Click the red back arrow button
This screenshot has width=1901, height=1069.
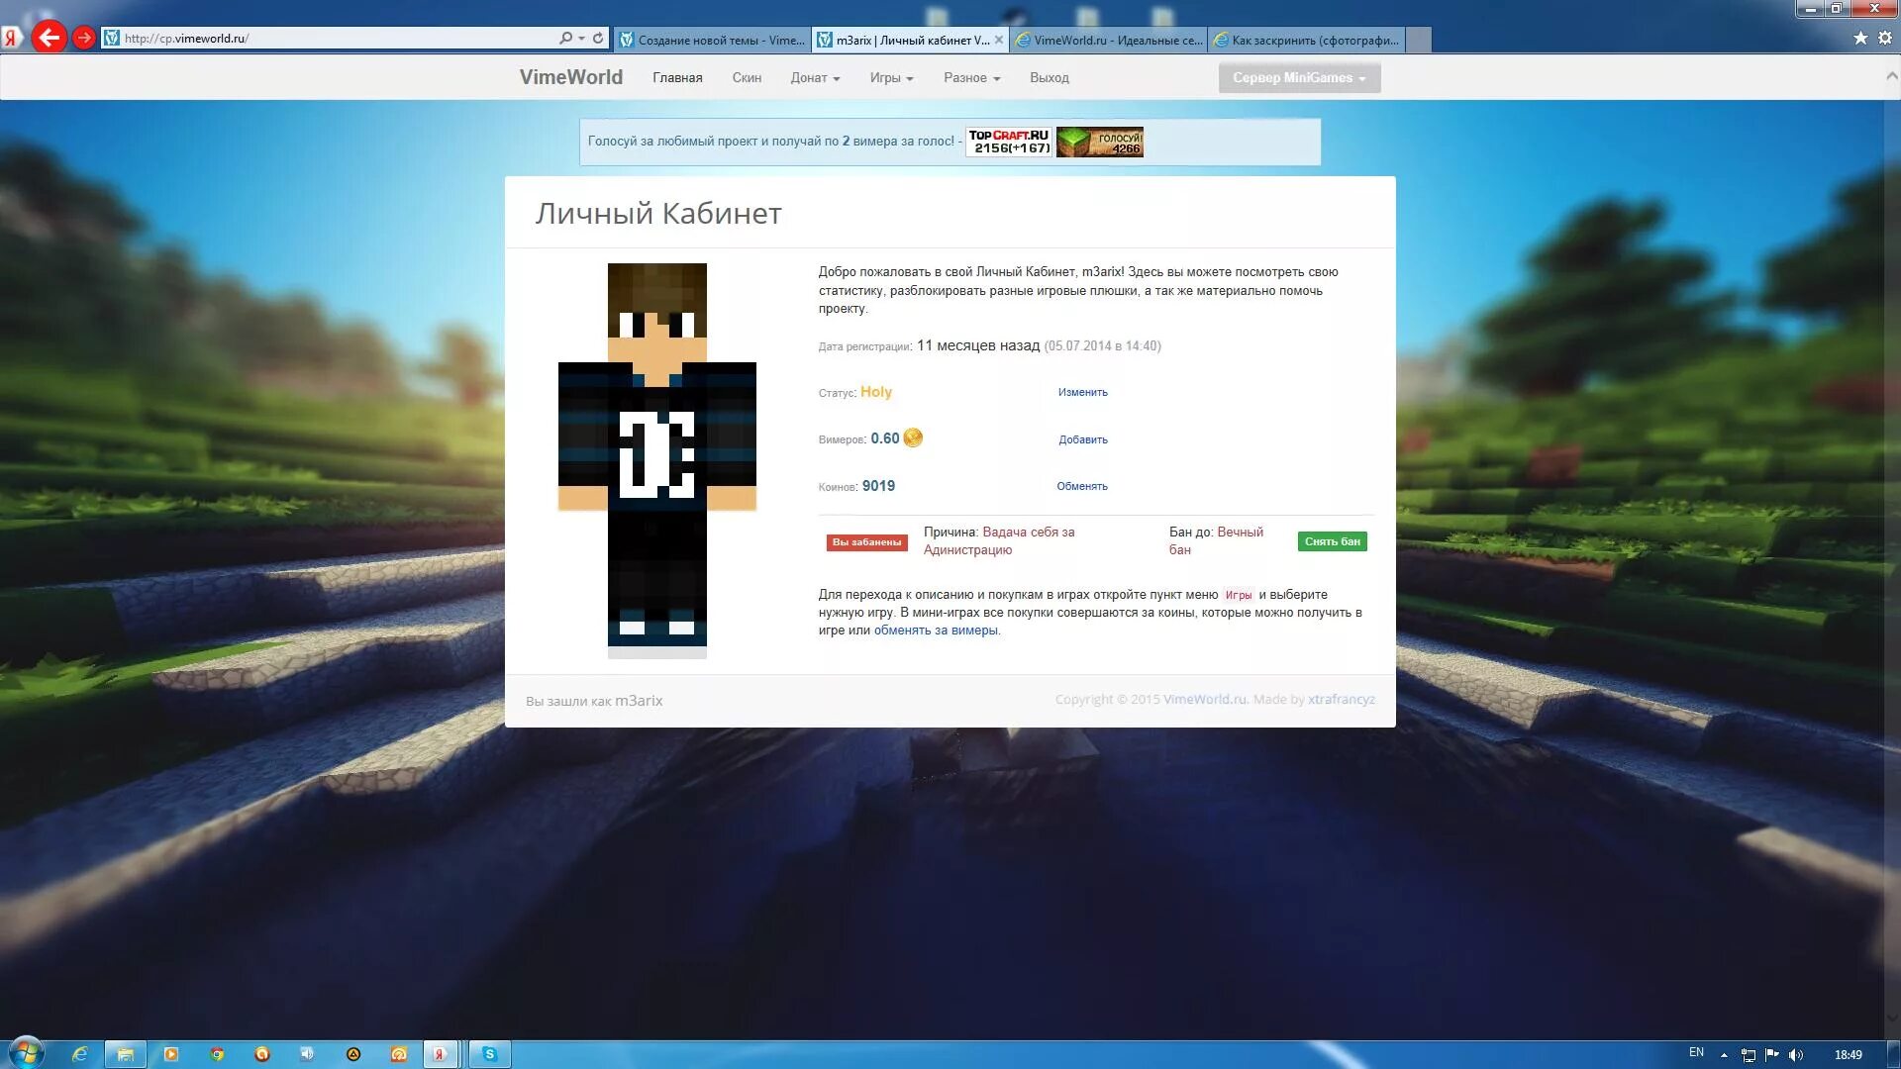(49, 38)
